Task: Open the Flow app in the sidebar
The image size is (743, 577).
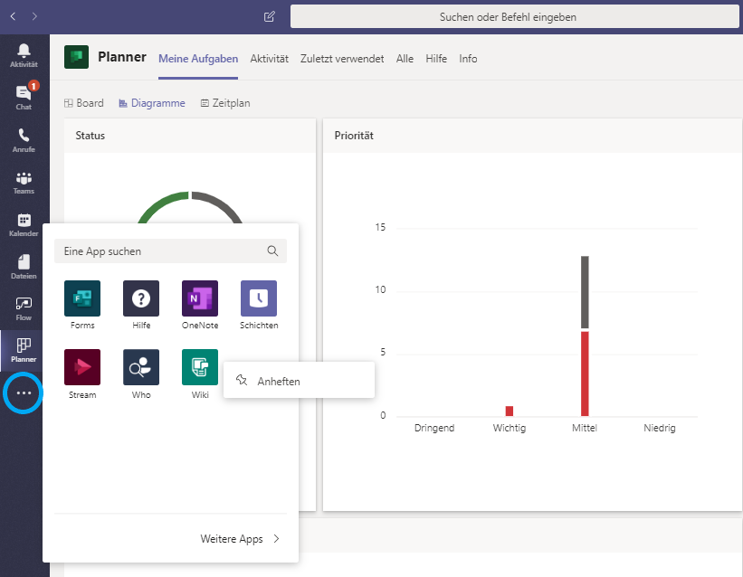Action: tap(24, 309)
